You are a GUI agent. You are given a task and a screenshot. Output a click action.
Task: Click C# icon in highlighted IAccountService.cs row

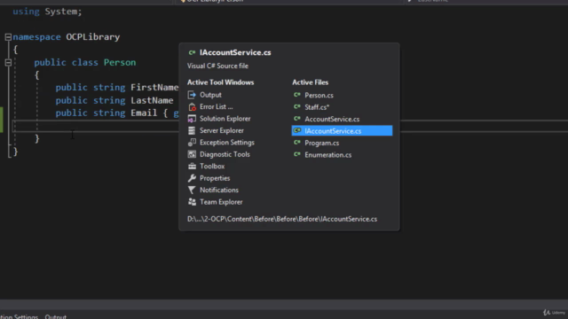[x=297, y=130]
